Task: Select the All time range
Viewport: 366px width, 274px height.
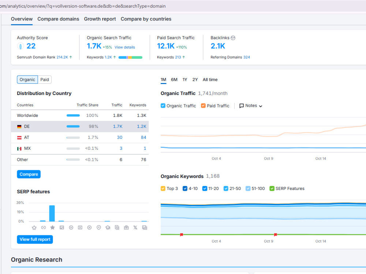Action: (210, 80)
